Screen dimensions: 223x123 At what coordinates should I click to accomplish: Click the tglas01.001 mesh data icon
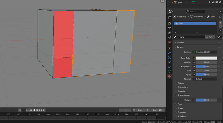tap(193, 2)
